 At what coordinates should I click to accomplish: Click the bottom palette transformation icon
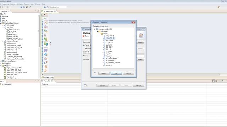click(x=46, y=71)
